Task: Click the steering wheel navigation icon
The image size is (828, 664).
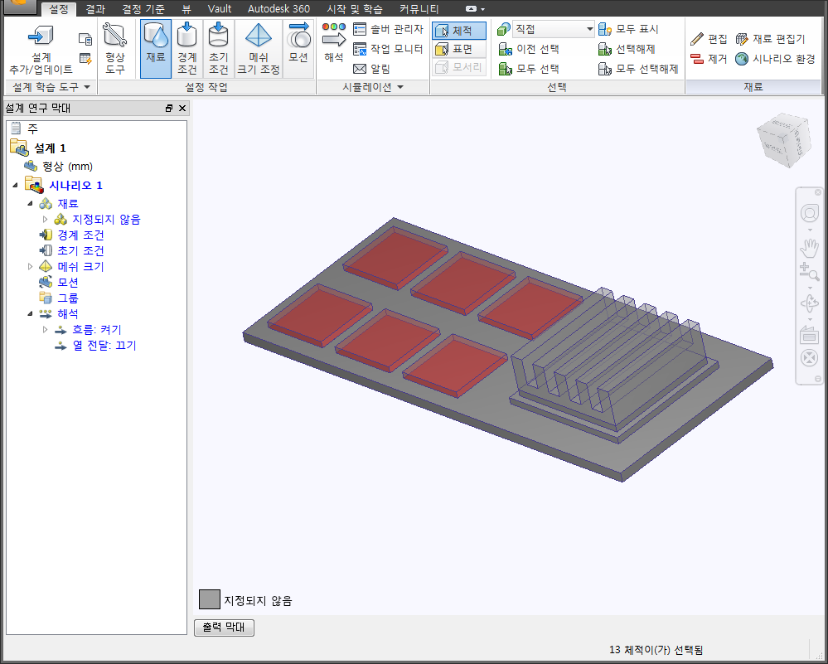Action: coord(809,213)
